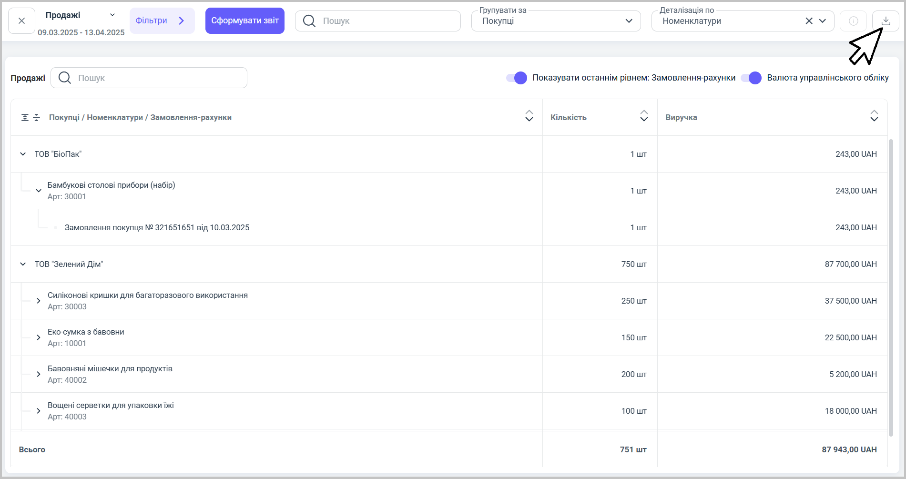Click the collapse all rows icon

tap(37, 118)
